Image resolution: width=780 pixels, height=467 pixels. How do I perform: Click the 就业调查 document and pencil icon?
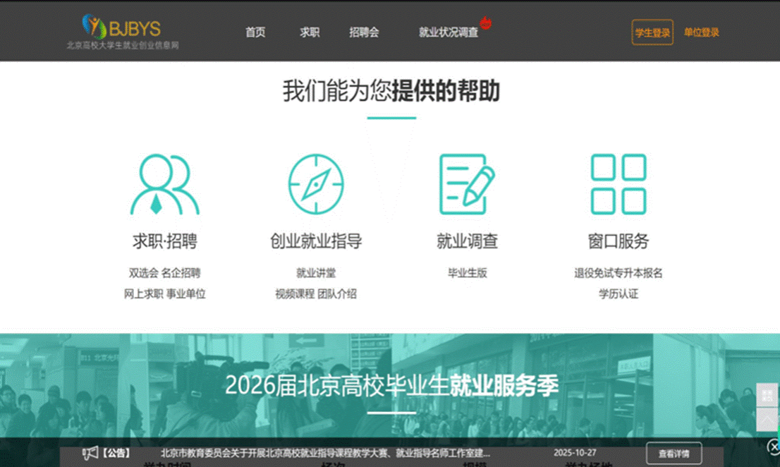pos(467,185)
